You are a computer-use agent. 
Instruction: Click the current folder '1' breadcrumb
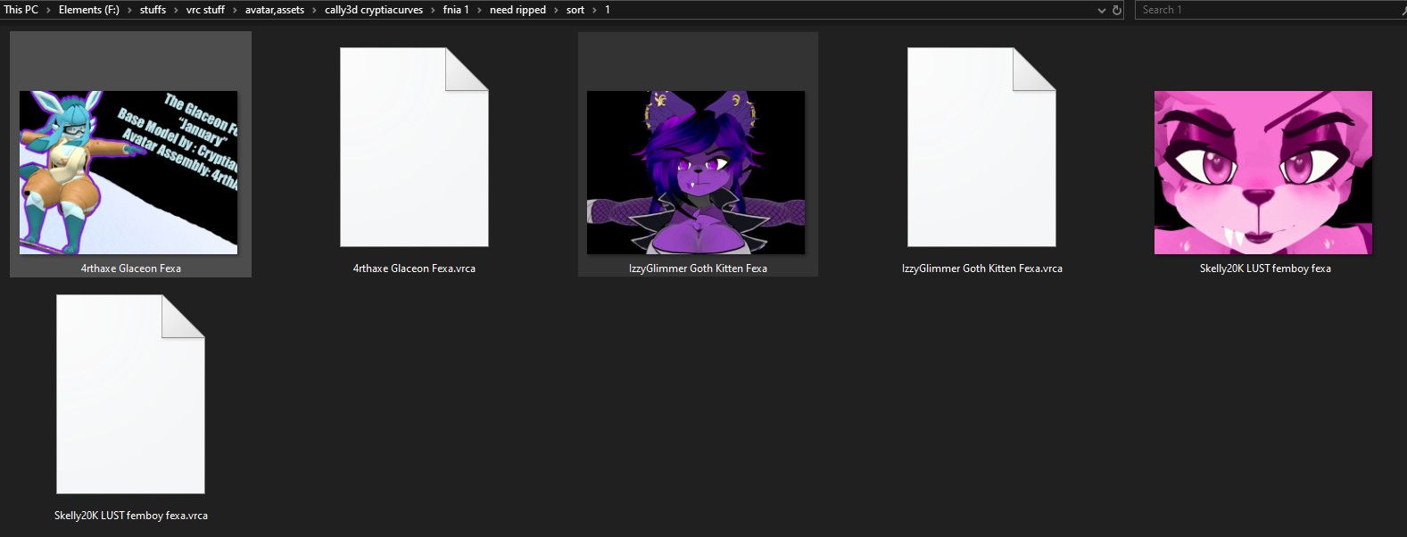click(x=608, y=10)
